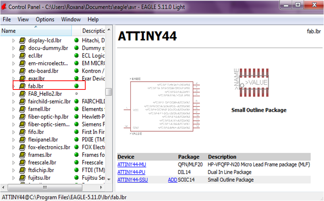This screenshot has height=201, width=324.
Task: Click the ecl.lbr library book icon
Action: pyautogui.click(x=22, y=56)
